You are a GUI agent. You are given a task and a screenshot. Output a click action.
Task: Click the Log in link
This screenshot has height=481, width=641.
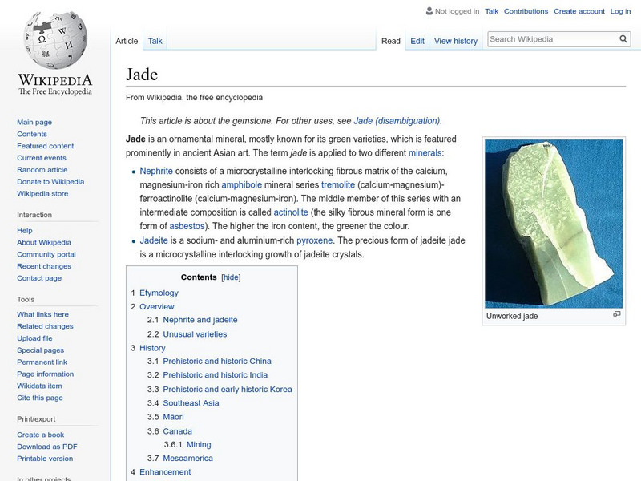click(x=620, y=11)
